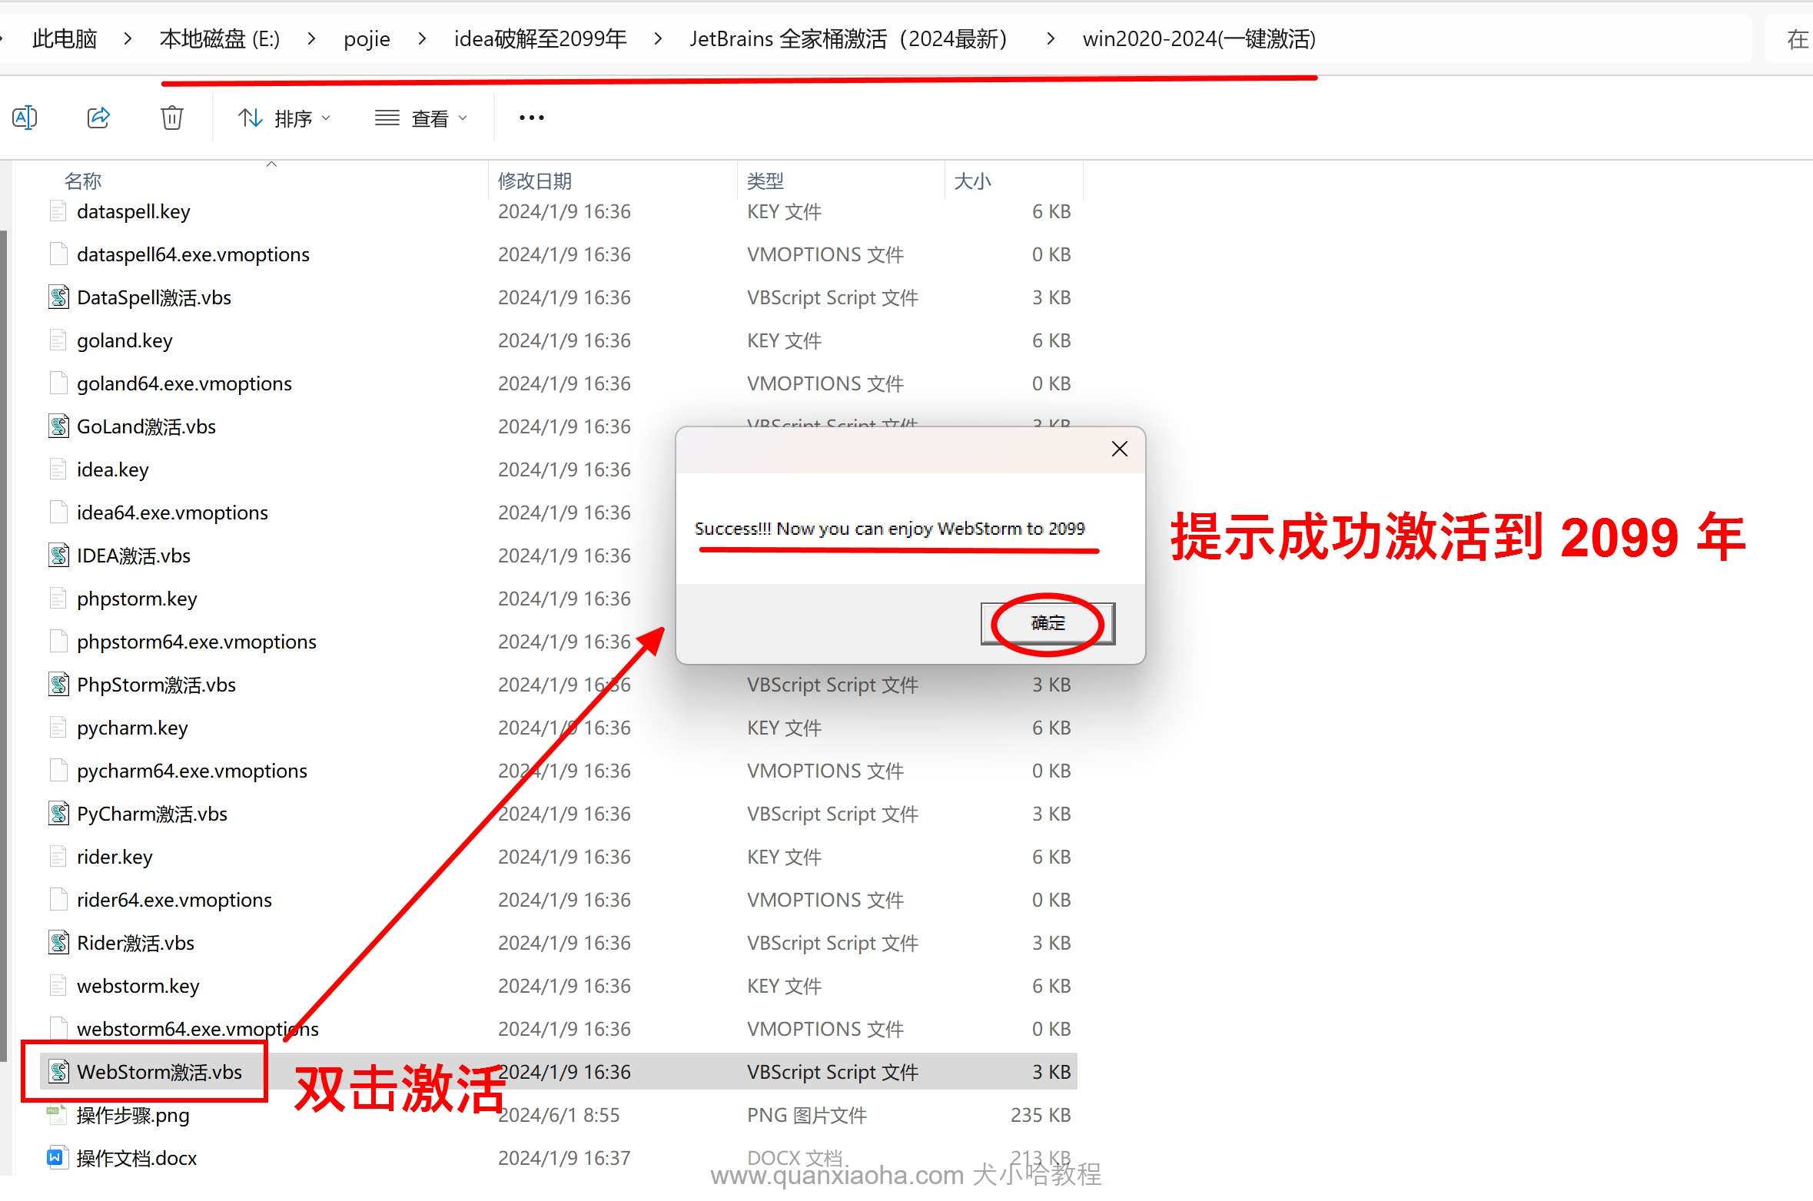Go to JetBrains 全家桶激活 breadcrumb
Viewport: 1813px width, 1201px height.
pos(848,38)
